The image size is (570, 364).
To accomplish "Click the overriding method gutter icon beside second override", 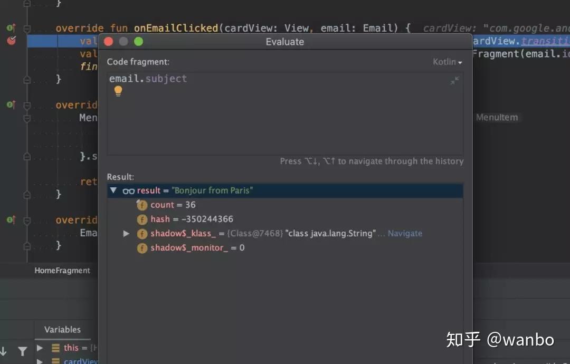I will tap(9, 104).
